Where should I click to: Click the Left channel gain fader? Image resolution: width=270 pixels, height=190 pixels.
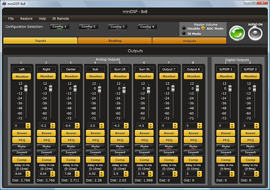(26, 88)
